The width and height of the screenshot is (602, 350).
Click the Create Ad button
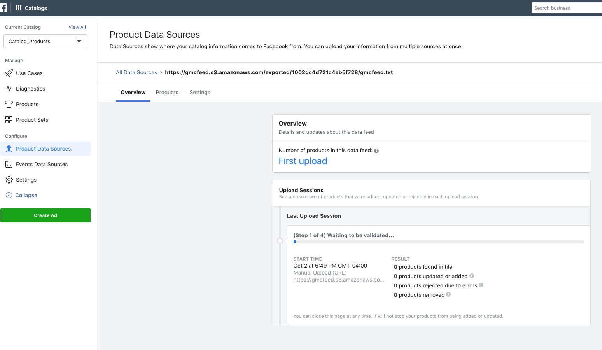tap(45, 215)
